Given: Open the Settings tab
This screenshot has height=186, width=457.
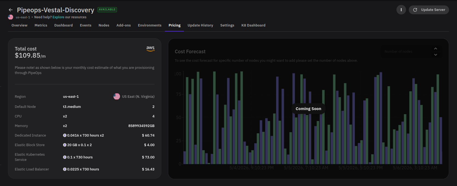Looking at the screenshot, I should tap(227, 25).
